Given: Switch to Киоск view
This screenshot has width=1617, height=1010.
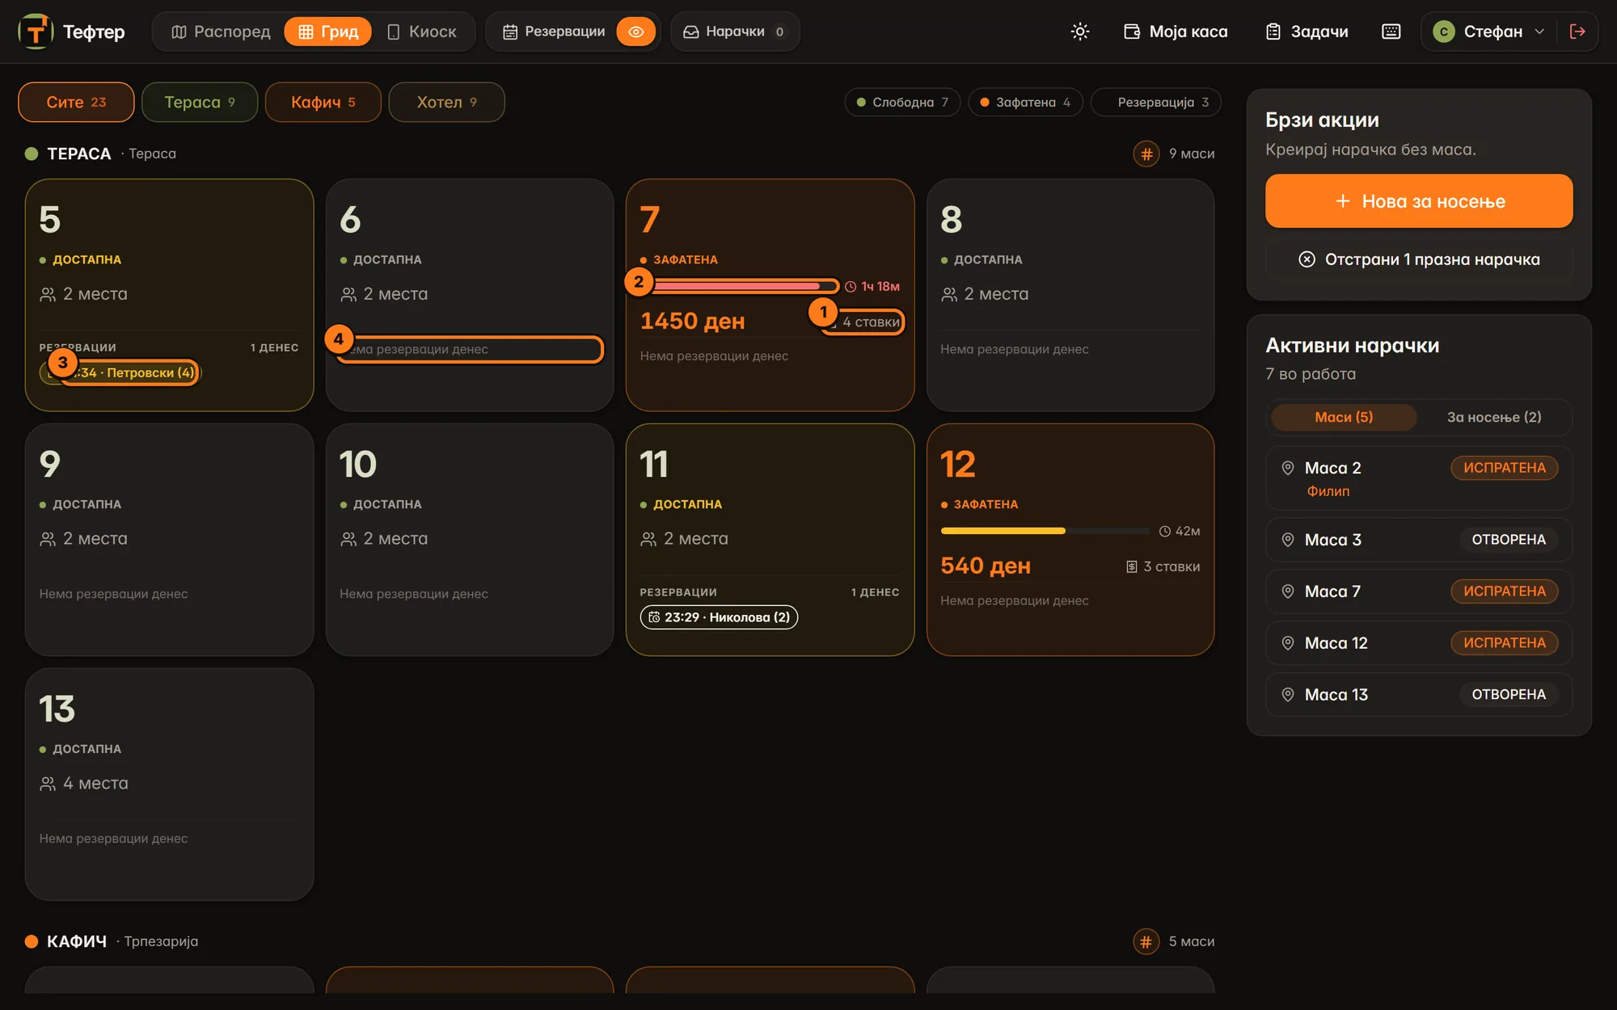Looking at the screenshot, I should 422,32.
